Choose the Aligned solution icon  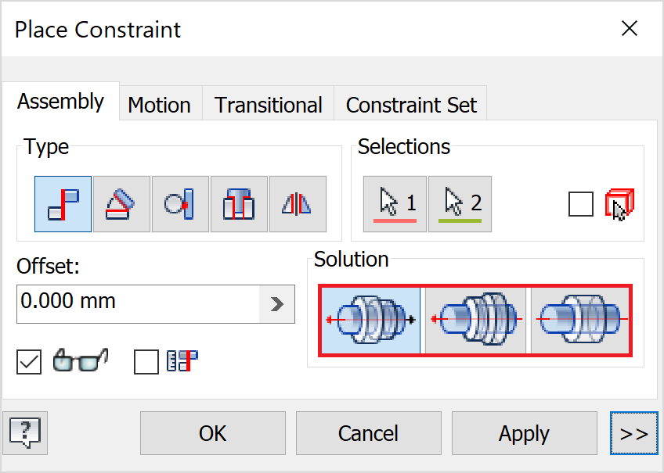point(476,321)
